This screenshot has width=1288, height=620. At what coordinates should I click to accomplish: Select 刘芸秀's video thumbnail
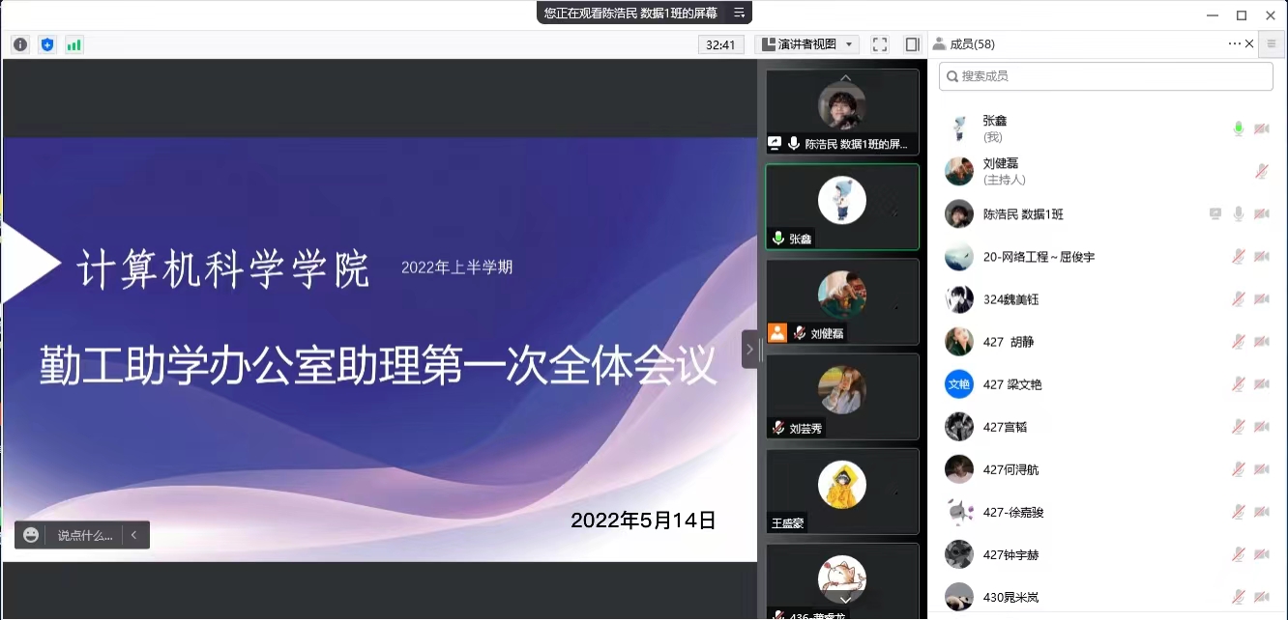(842, 397)
